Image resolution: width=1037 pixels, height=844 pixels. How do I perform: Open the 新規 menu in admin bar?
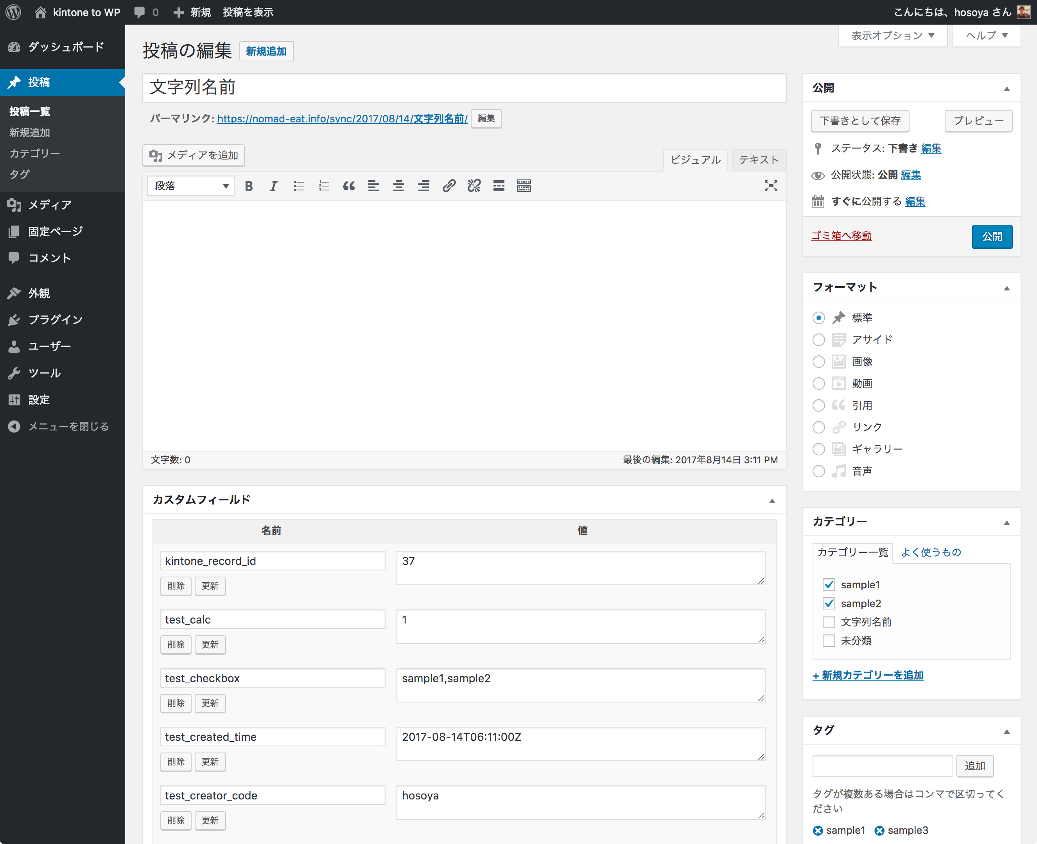[192, 12]
